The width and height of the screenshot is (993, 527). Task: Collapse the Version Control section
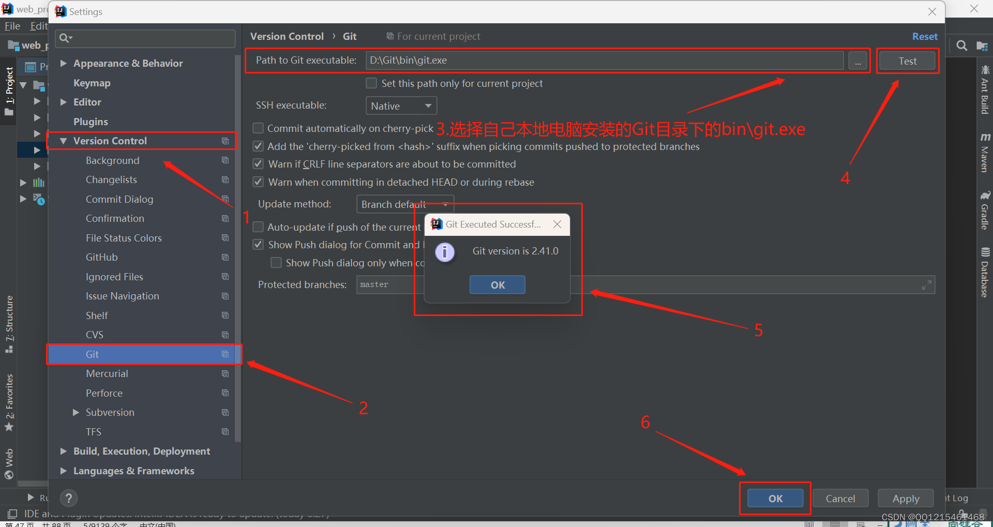pos(64,141)
